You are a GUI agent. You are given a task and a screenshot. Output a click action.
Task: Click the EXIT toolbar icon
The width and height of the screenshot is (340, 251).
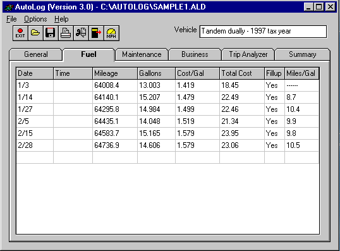point(20,33)
